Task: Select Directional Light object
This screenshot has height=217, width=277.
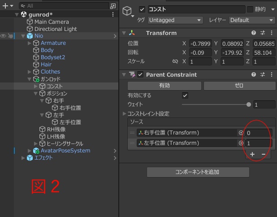Action: point(56,29)
